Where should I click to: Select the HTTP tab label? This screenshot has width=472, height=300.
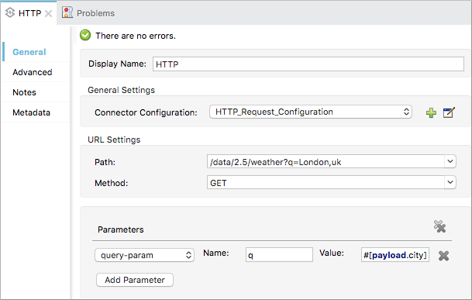coord(29,13)
